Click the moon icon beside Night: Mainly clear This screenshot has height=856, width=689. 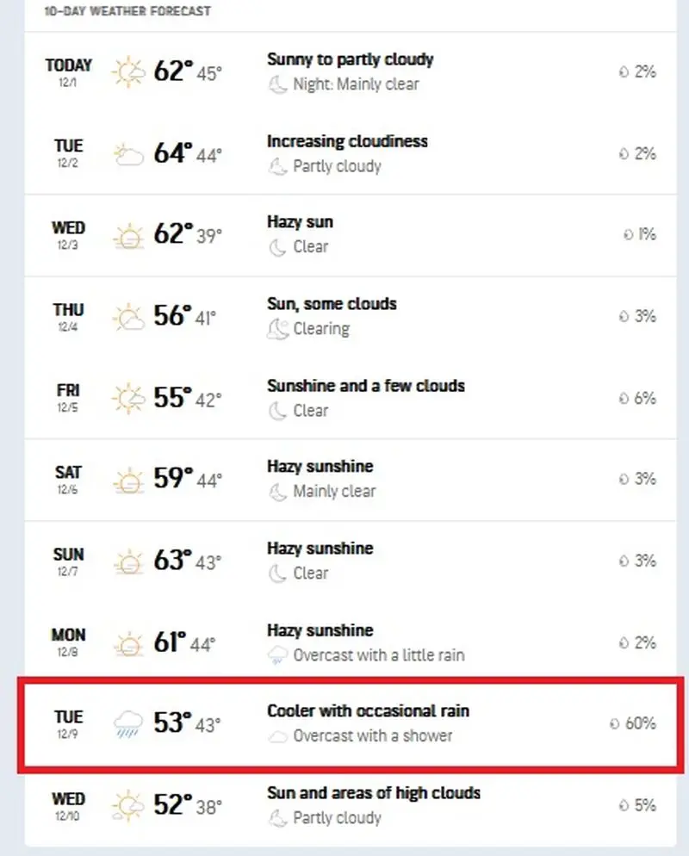[x=277, y=84]
